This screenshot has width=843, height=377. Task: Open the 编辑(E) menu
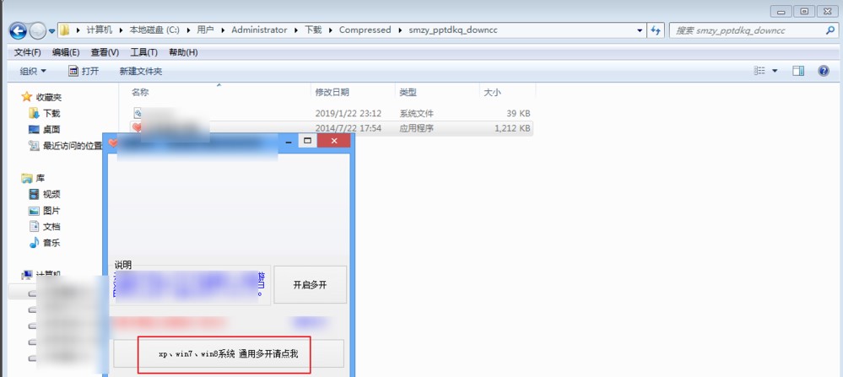point(66,52)
